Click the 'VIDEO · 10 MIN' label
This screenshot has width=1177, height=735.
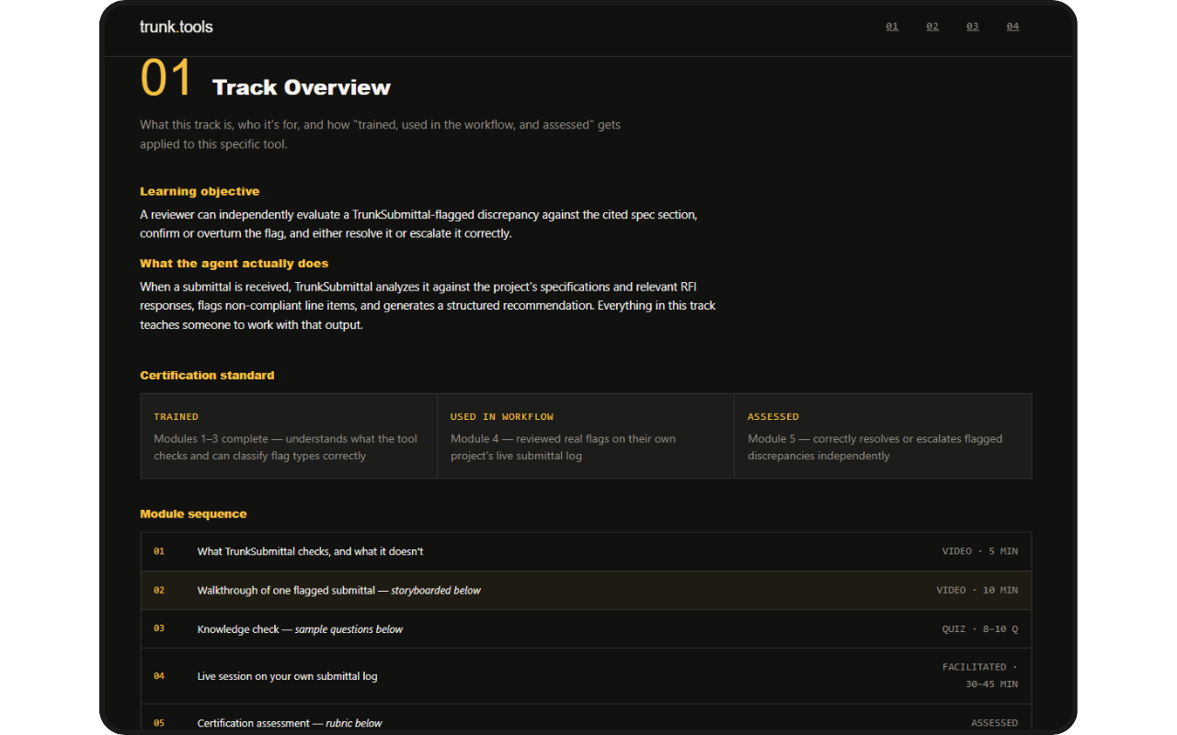977,590
